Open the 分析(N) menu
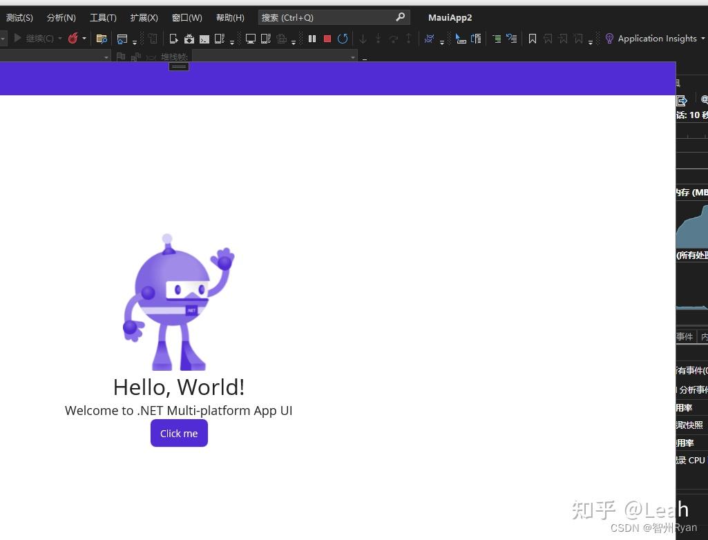 (61, 18)
